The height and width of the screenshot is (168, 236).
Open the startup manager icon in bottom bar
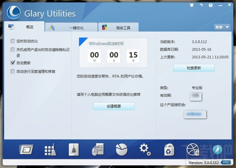pos(26,149)
